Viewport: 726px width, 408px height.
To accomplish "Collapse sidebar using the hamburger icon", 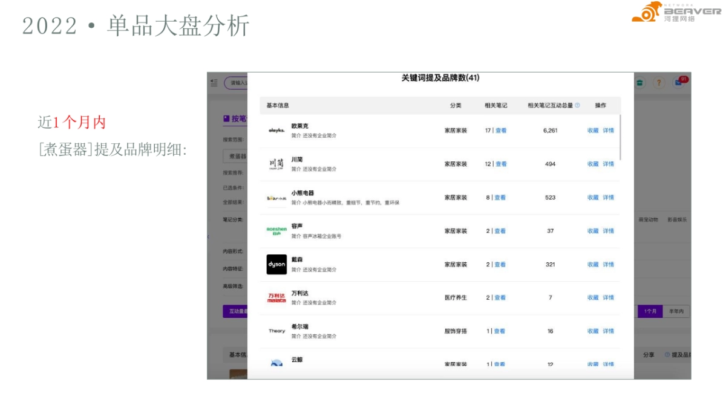I will click(x=214, y=83).
